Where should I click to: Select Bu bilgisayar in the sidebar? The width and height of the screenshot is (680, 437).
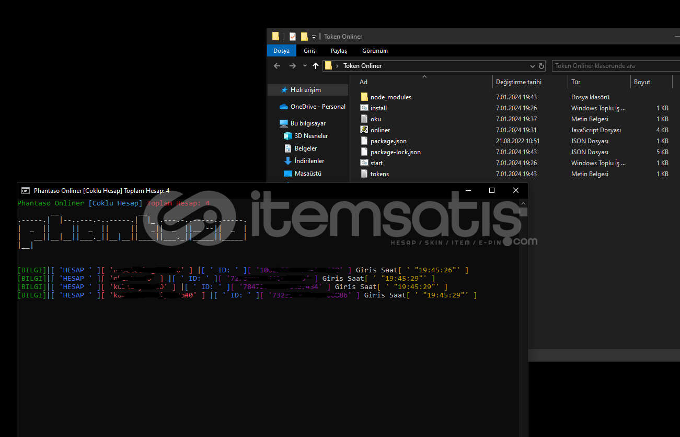(308, 123)
